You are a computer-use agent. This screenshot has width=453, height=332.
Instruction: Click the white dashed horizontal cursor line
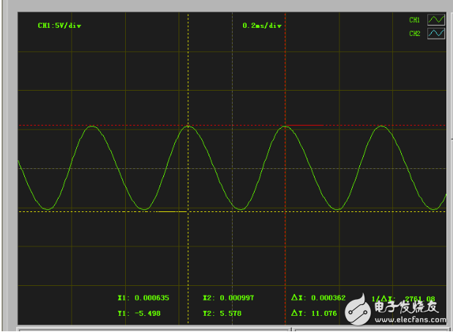click(x=88, y=211)
